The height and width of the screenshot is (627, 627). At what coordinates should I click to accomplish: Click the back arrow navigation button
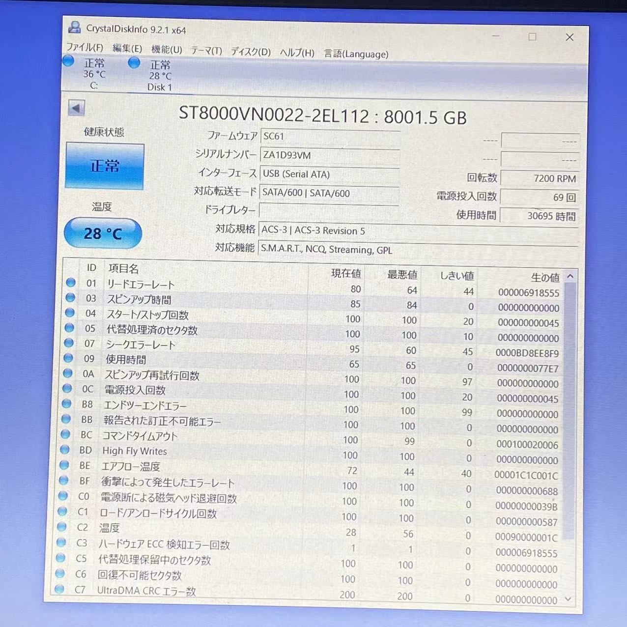click(x=77, y=108)
